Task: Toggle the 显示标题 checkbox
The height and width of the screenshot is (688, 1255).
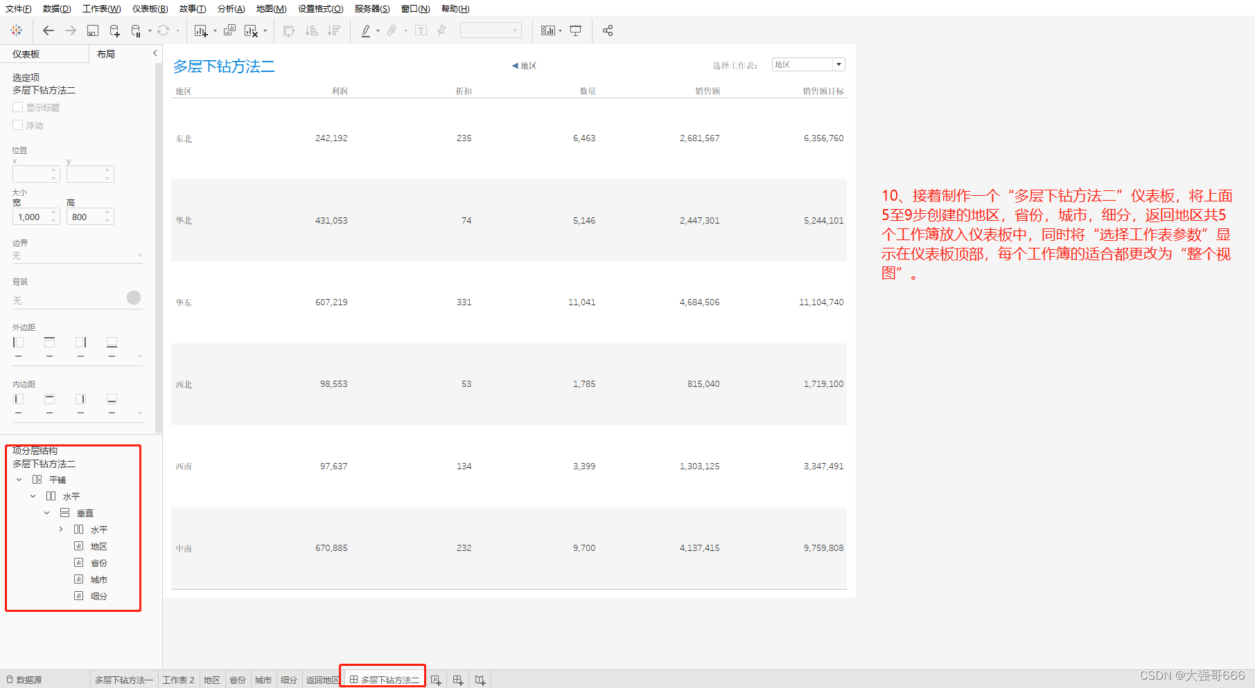Action: coord(18,107)
